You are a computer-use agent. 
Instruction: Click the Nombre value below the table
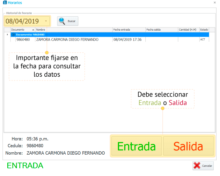tap(66, 153)
